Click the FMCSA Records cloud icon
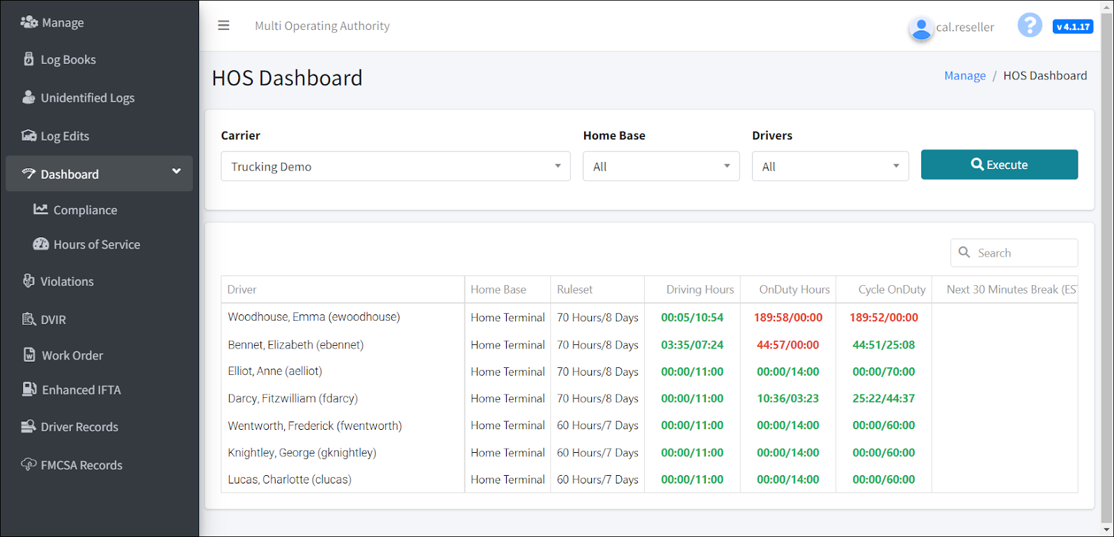1114x537 pixels. [x=29, y=465]
